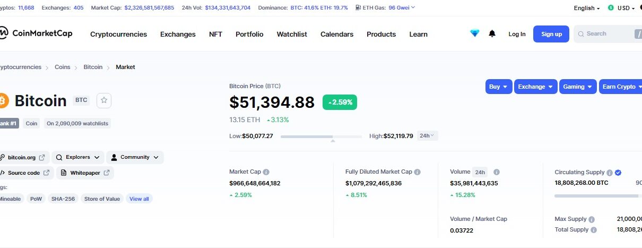Screen dimensions: 642x248
Task: Open the Exchanges menu
Action: point(178,34)
